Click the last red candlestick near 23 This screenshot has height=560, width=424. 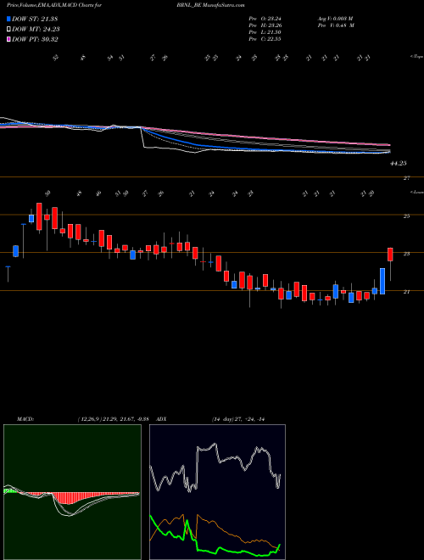tap(390, 255)
